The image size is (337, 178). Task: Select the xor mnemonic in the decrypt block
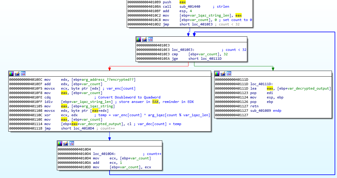click(x=47, y=115)
